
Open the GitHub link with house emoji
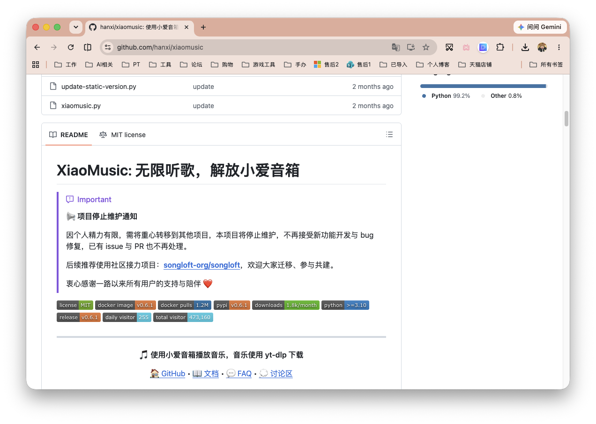167,373
